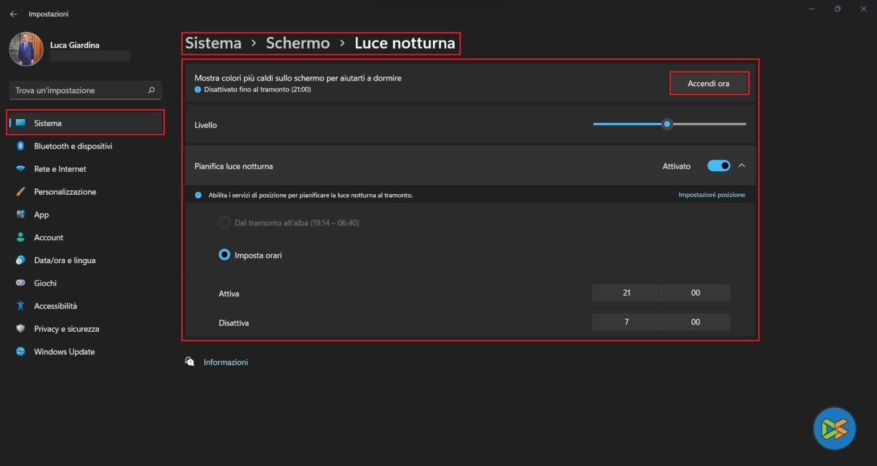Image resolution: width=877 pixels, height=466 pixels.
Task: Open the Account settings section
Action: 49,238
